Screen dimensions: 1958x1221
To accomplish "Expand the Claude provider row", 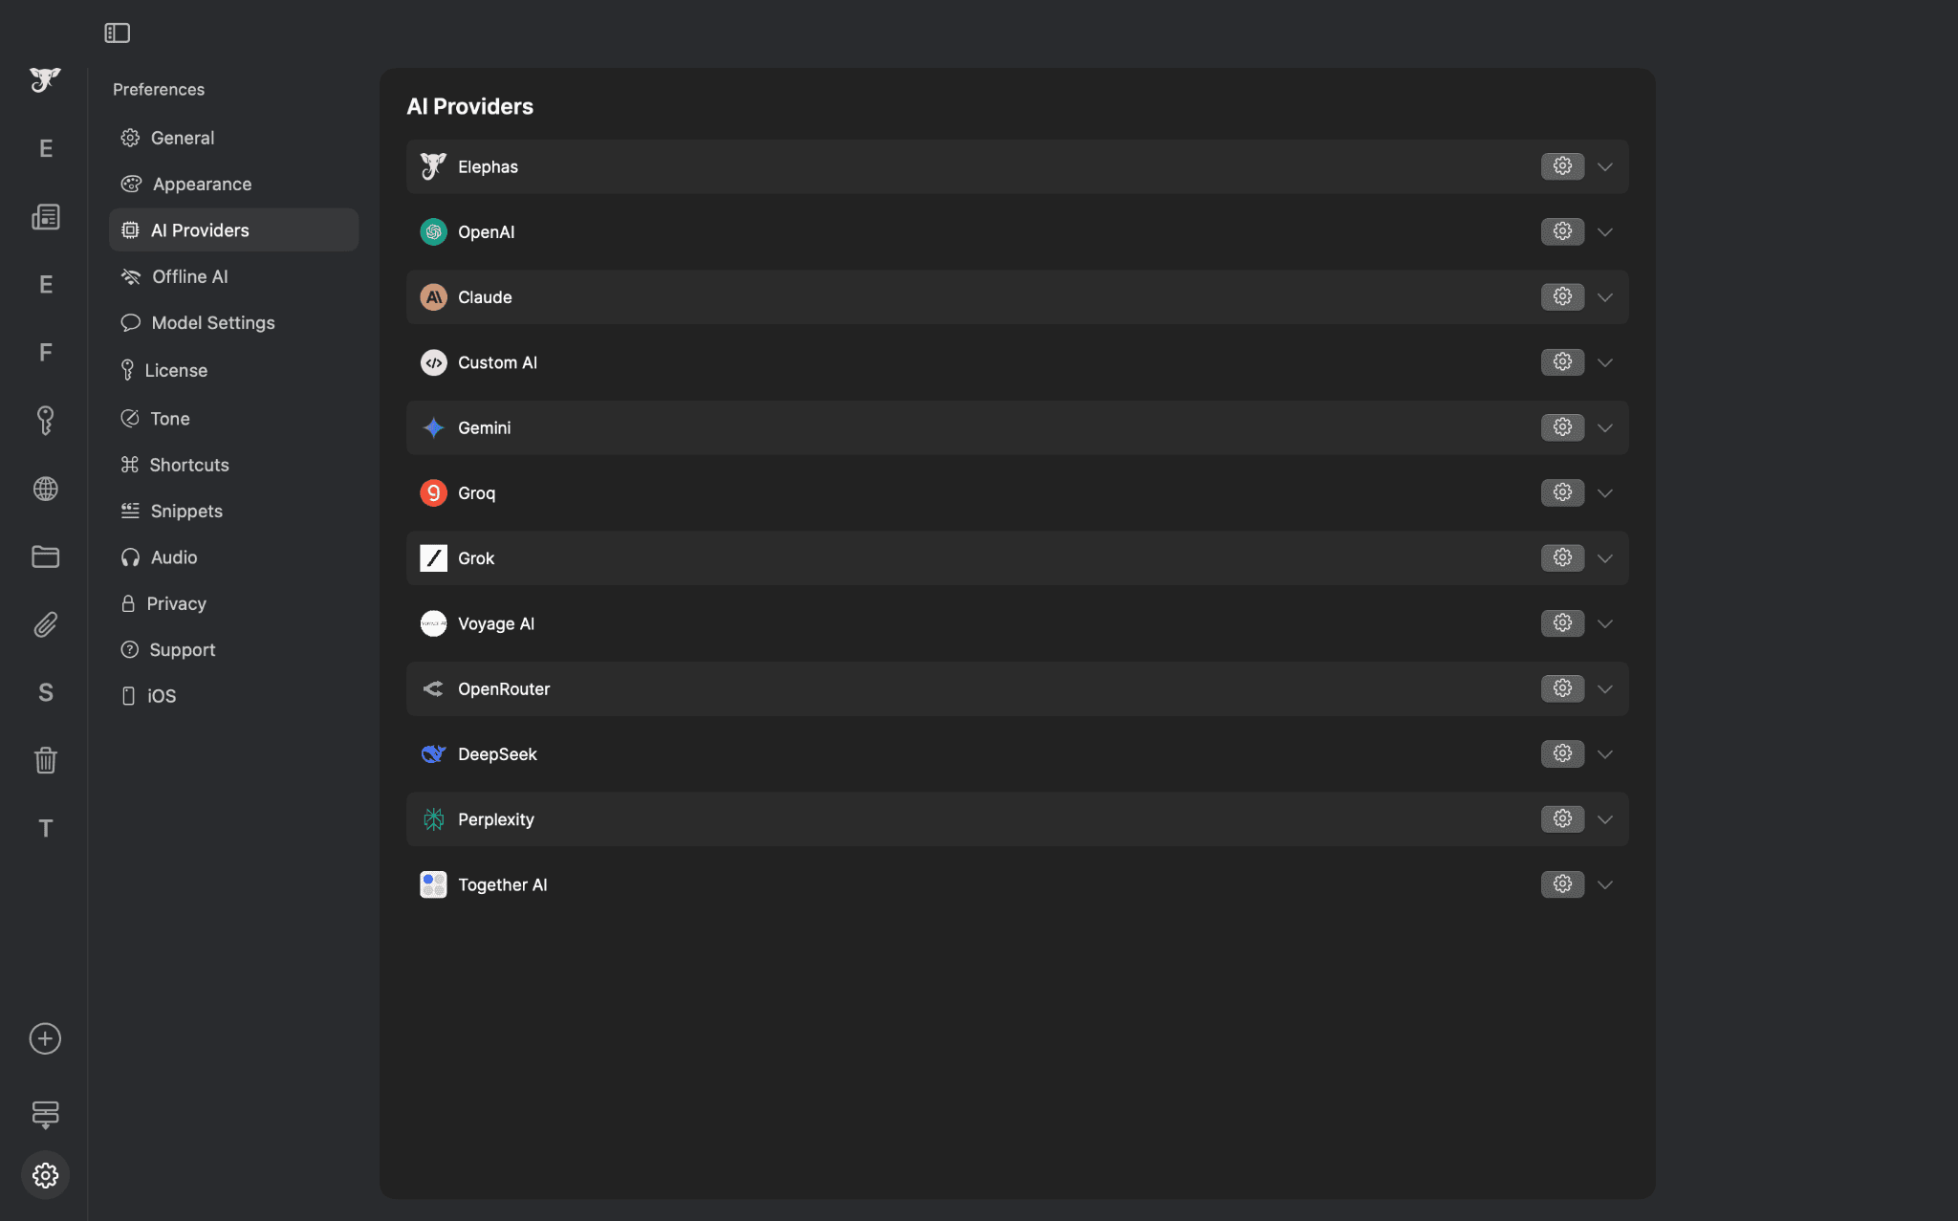I will coord(1604,296).
